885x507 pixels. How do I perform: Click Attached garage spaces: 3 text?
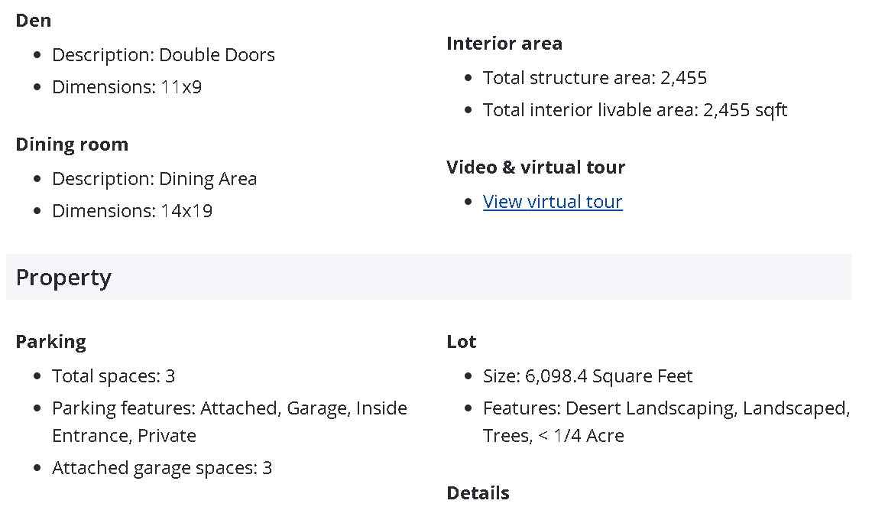(x=161, y=468)
